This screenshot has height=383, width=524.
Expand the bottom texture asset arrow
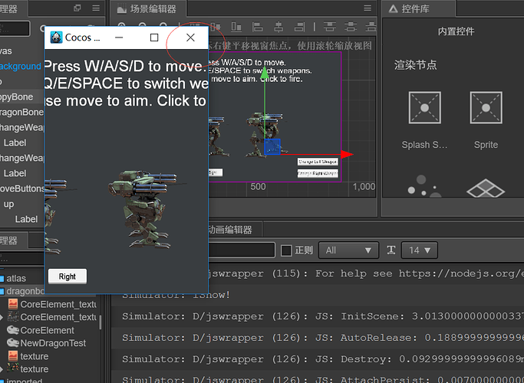[x=2, y=369]
